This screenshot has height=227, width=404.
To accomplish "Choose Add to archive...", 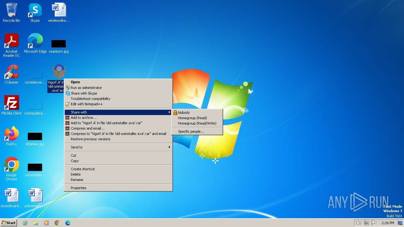I will [118, 118].
